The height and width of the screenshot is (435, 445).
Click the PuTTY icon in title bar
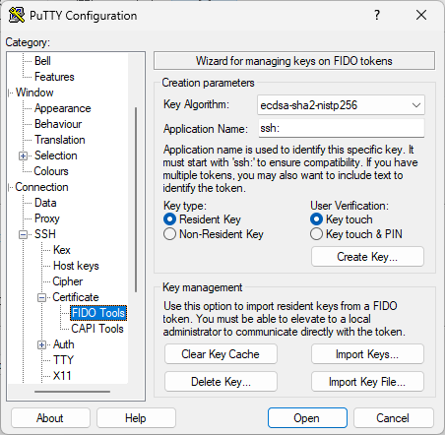tap(17, 15)
